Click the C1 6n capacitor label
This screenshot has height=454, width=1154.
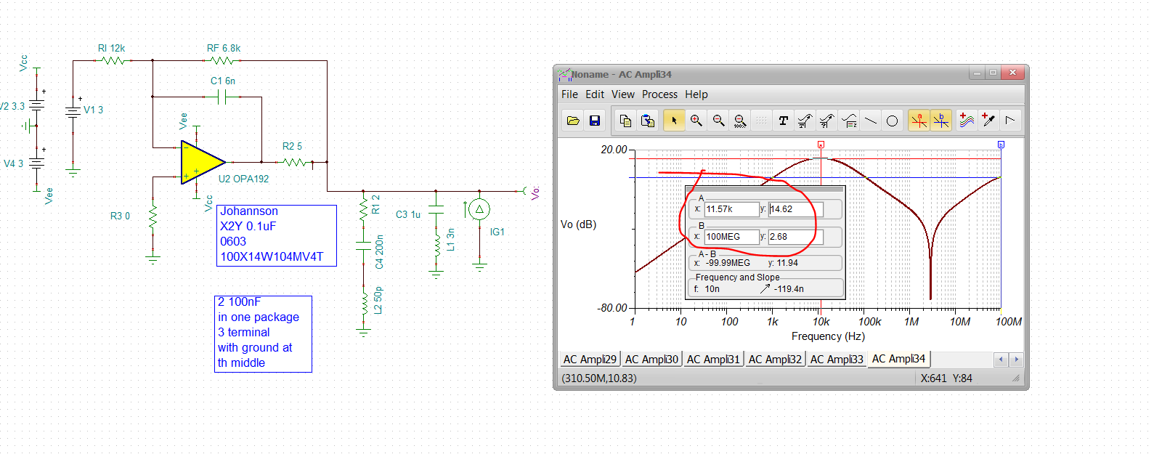(x=223, y=81)
